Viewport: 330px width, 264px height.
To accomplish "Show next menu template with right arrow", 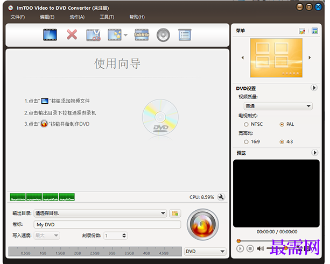I will (310, 58).
